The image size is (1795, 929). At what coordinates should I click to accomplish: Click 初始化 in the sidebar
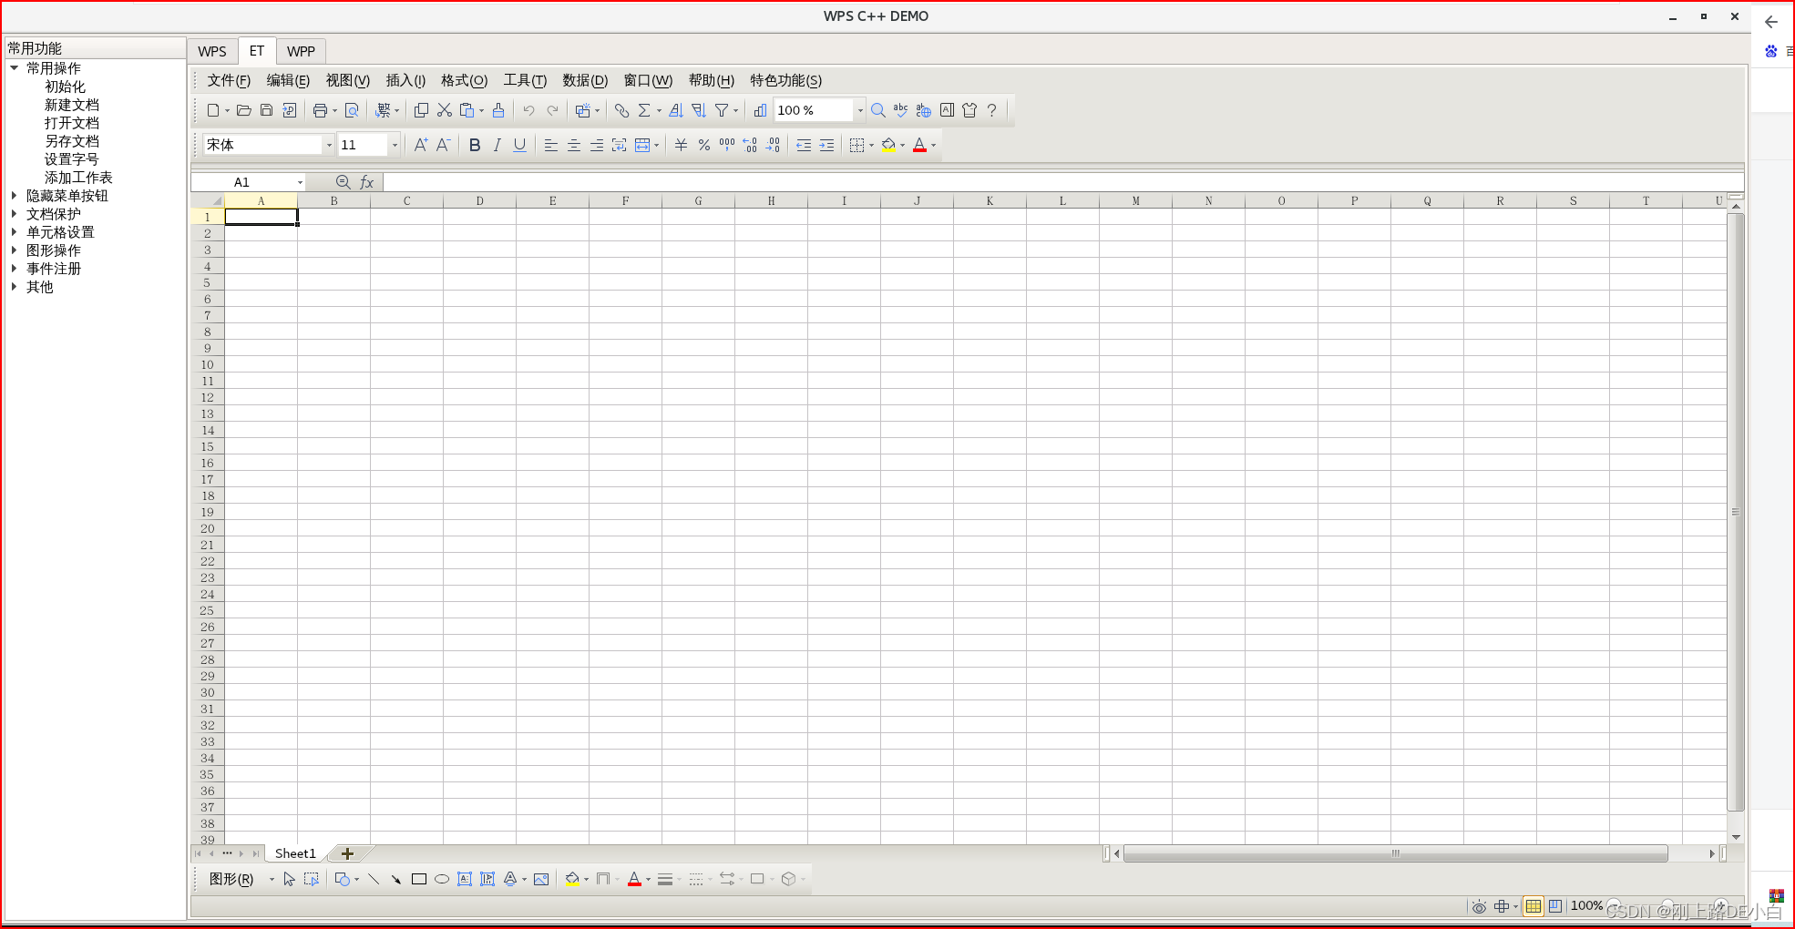tap(65, 87)
